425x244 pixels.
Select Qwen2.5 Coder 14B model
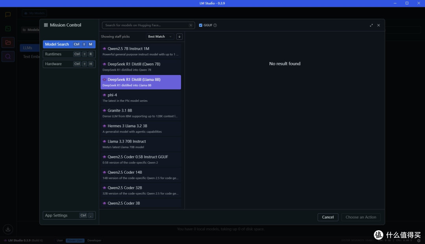tap(140, 174)
